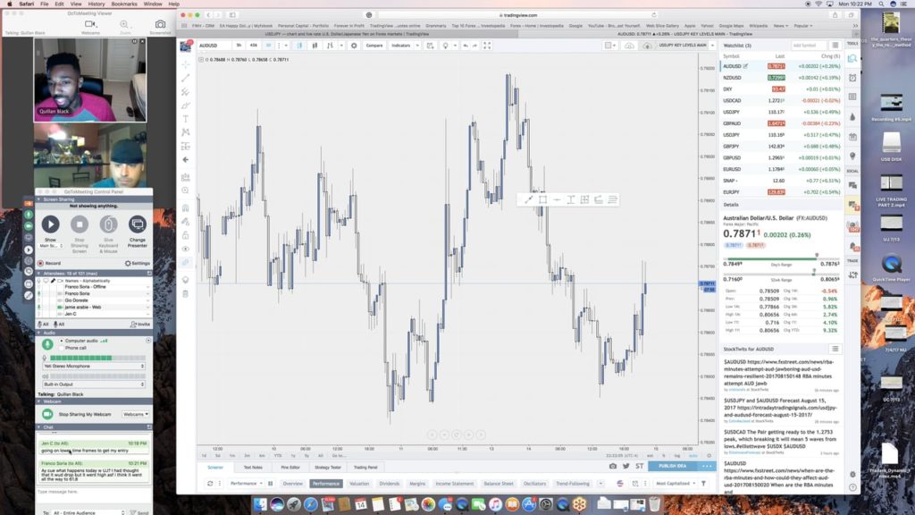Viewport: 915px width, 515px height.
Task: Click the undo arrow in chart toolbar
Action: pyautogui.click(x=465, y=46)
